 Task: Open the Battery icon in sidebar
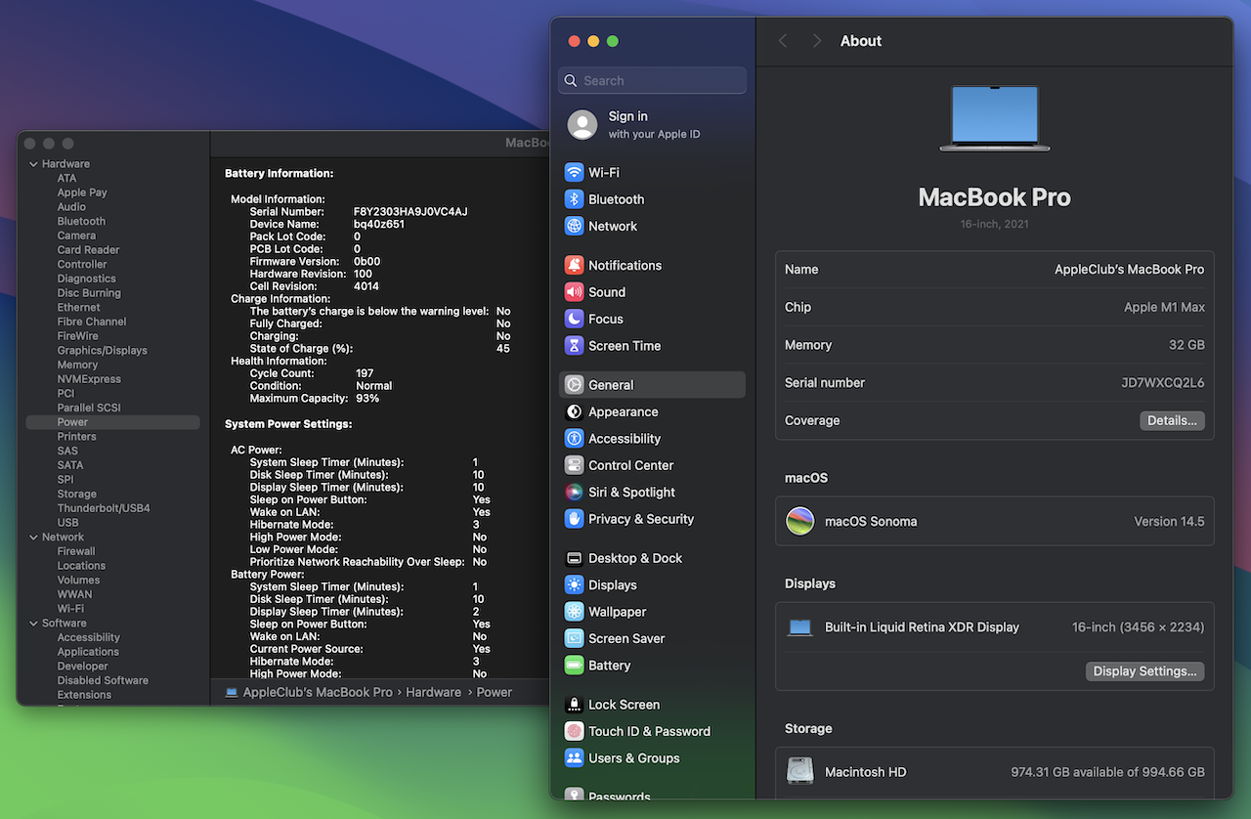(574, 666)
